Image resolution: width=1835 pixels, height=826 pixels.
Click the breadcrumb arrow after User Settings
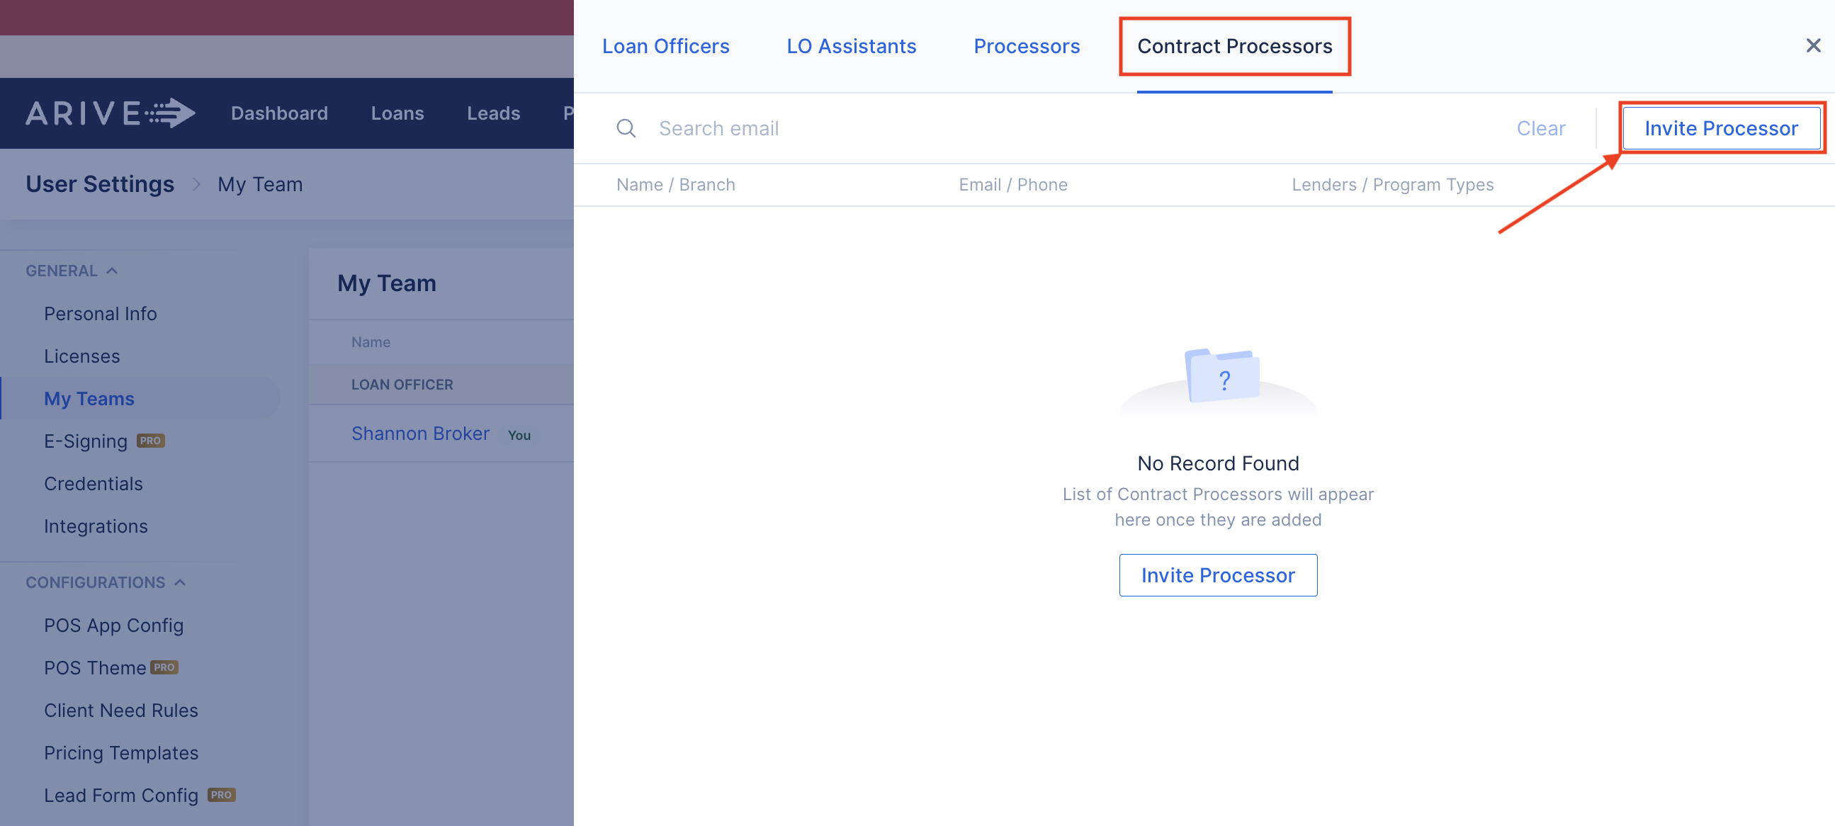[196, 184]
